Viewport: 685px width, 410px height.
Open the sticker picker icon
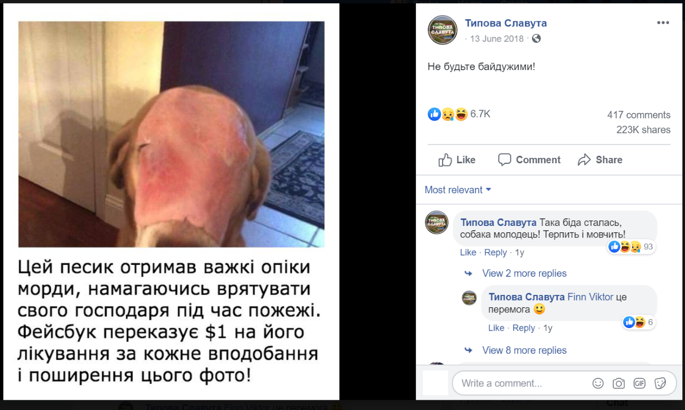[660, 383]
